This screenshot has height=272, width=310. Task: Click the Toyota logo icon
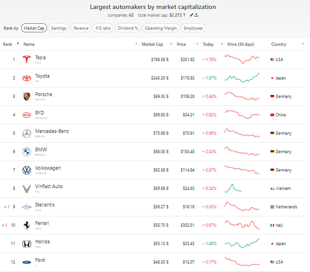point(27,78)
